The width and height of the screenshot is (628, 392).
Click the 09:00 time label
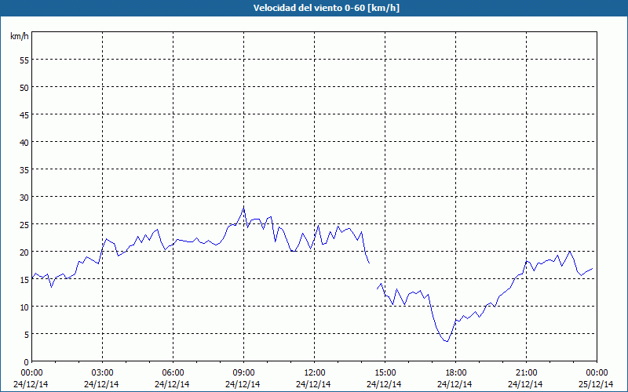coord(243,373)
